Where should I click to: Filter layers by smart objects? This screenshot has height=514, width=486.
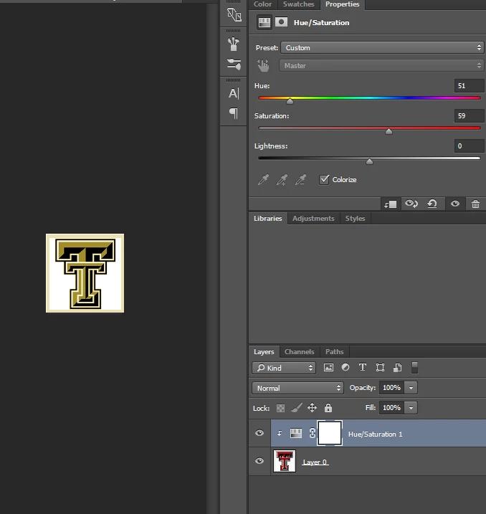tap(398, 368)
